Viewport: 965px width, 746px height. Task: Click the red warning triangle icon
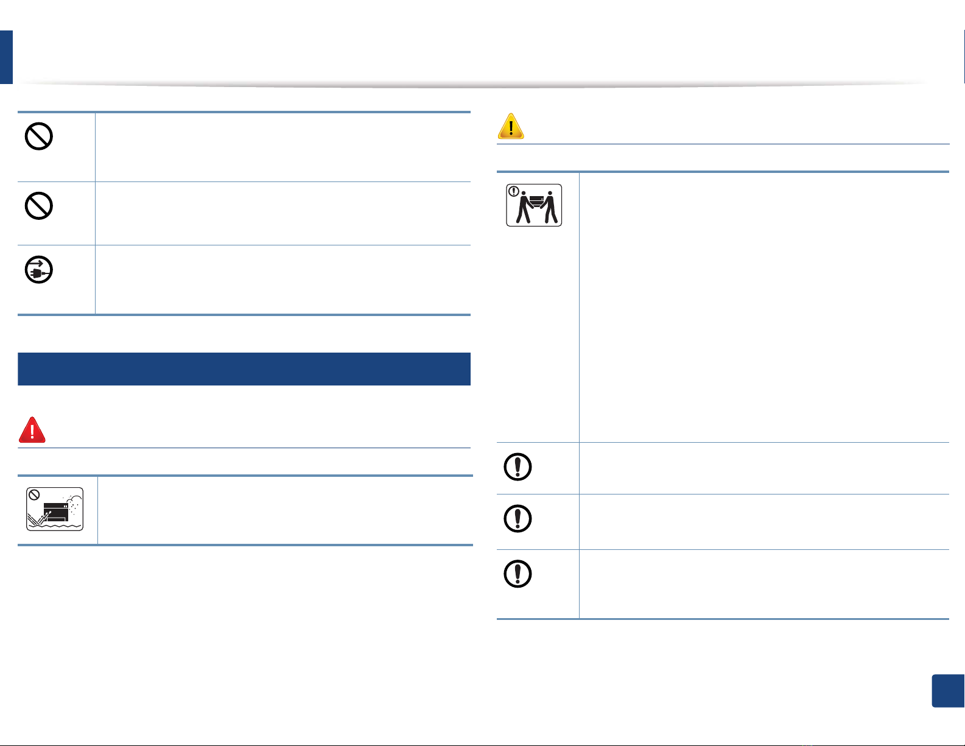click(x=32, y=429)
